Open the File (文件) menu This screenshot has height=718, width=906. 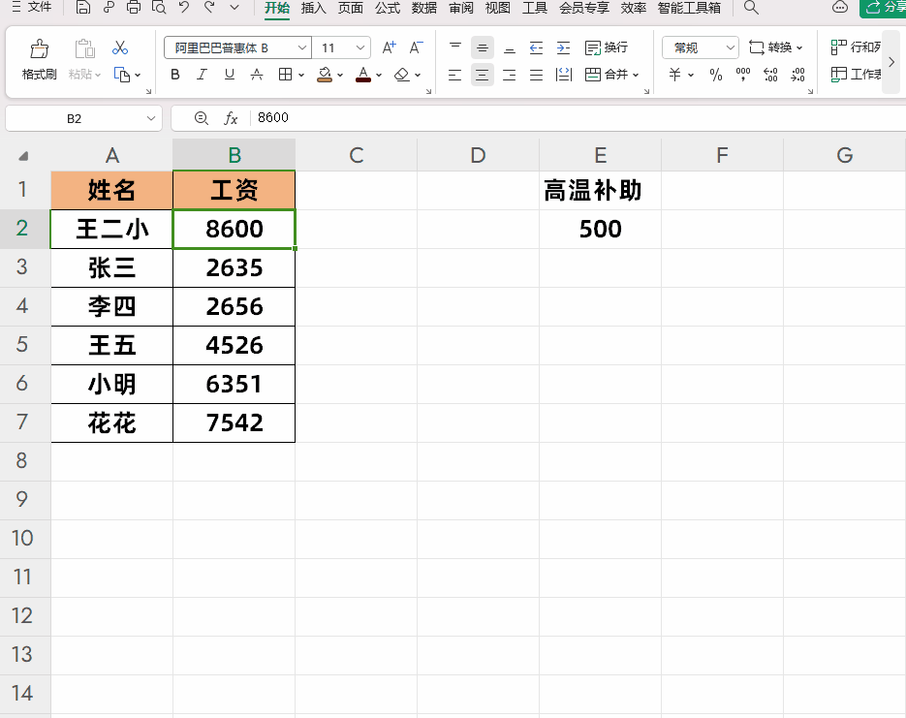(32, 8)
